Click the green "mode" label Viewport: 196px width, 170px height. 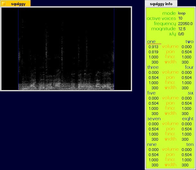click(169, 13)
